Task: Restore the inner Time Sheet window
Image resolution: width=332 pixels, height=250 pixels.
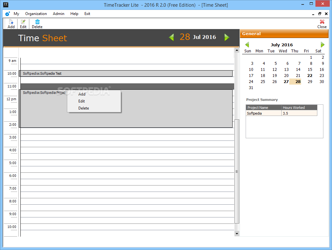Action: 320,14
